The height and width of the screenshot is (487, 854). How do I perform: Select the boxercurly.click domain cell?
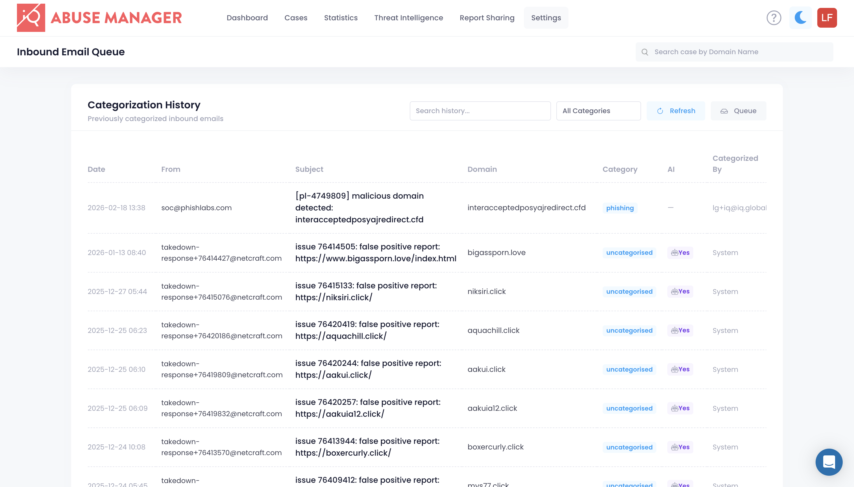click(x=495, y=447)
